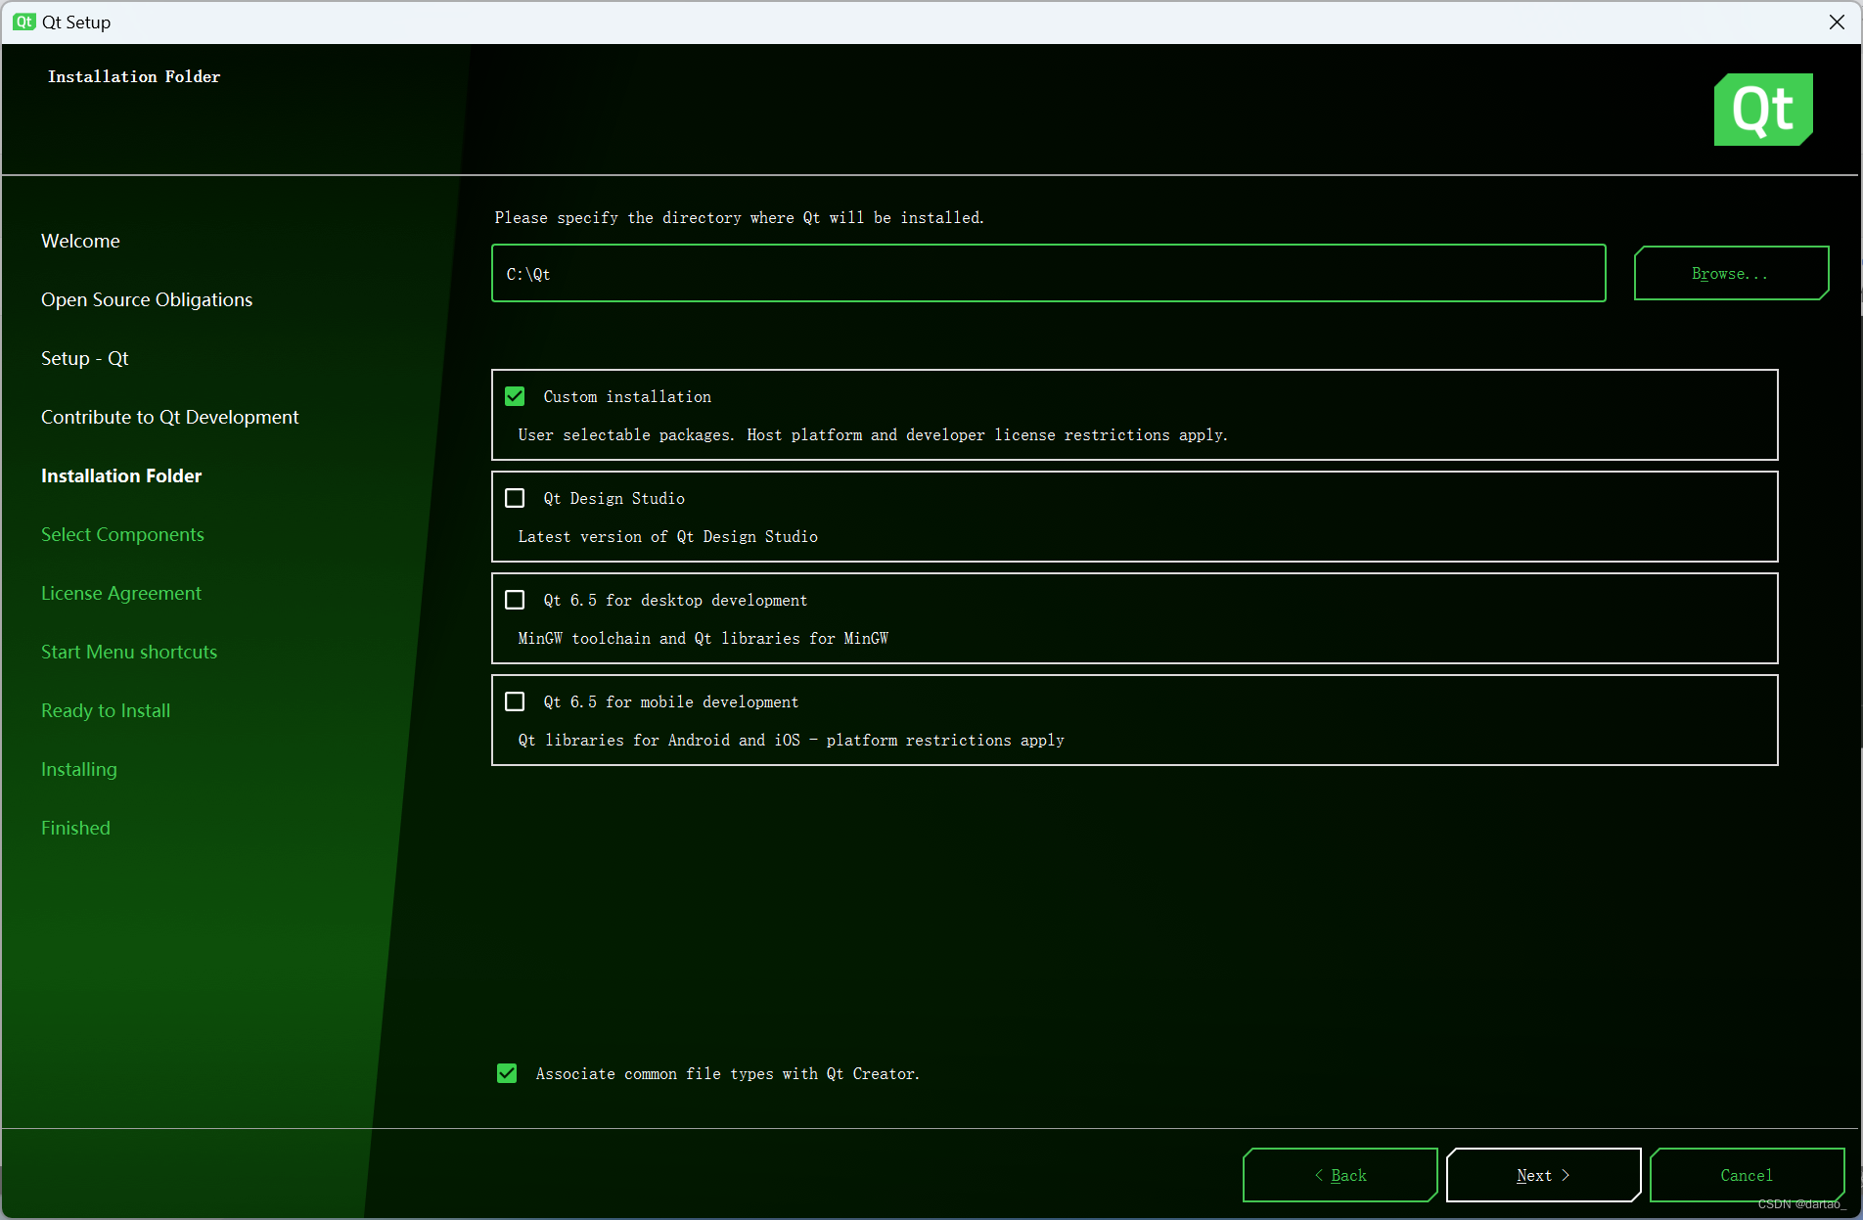Select the Setup - Qt step
Viewport: 1863px width, 1220px height.
tap(85, 358)
